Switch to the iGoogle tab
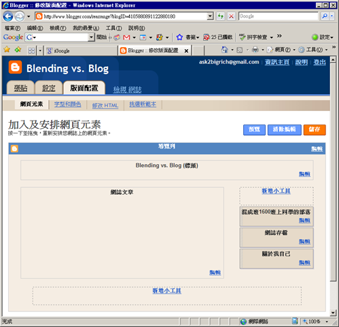The height and width of the screenshot is (327, 339). 81,50
